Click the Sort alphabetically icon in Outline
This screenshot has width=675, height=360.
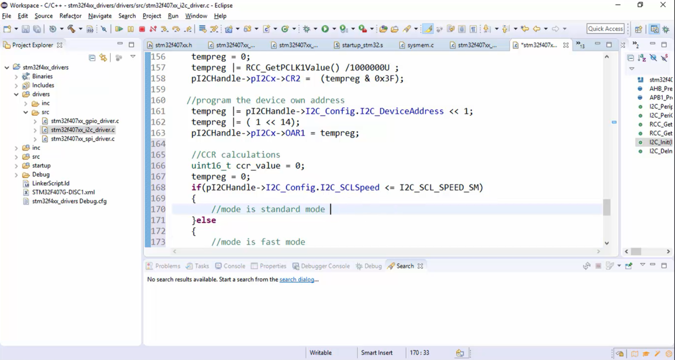tap(642, 57)
